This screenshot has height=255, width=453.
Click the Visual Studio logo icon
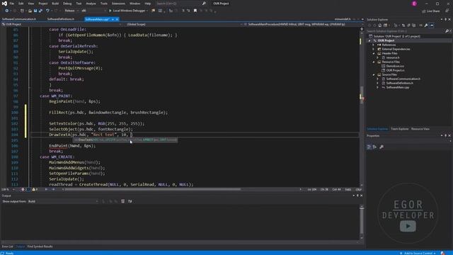pos(4,4)
